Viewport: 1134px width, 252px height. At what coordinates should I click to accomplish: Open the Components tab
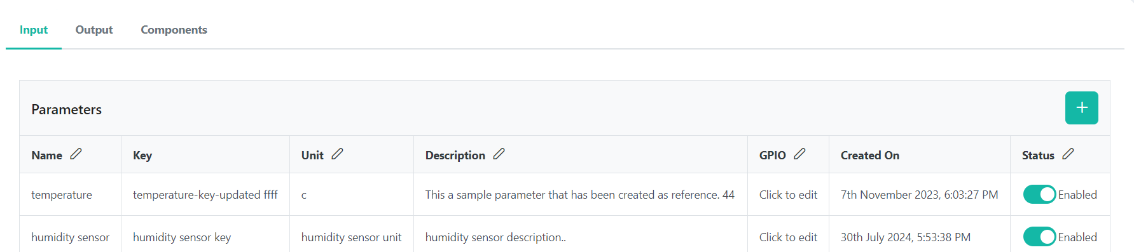174,30
